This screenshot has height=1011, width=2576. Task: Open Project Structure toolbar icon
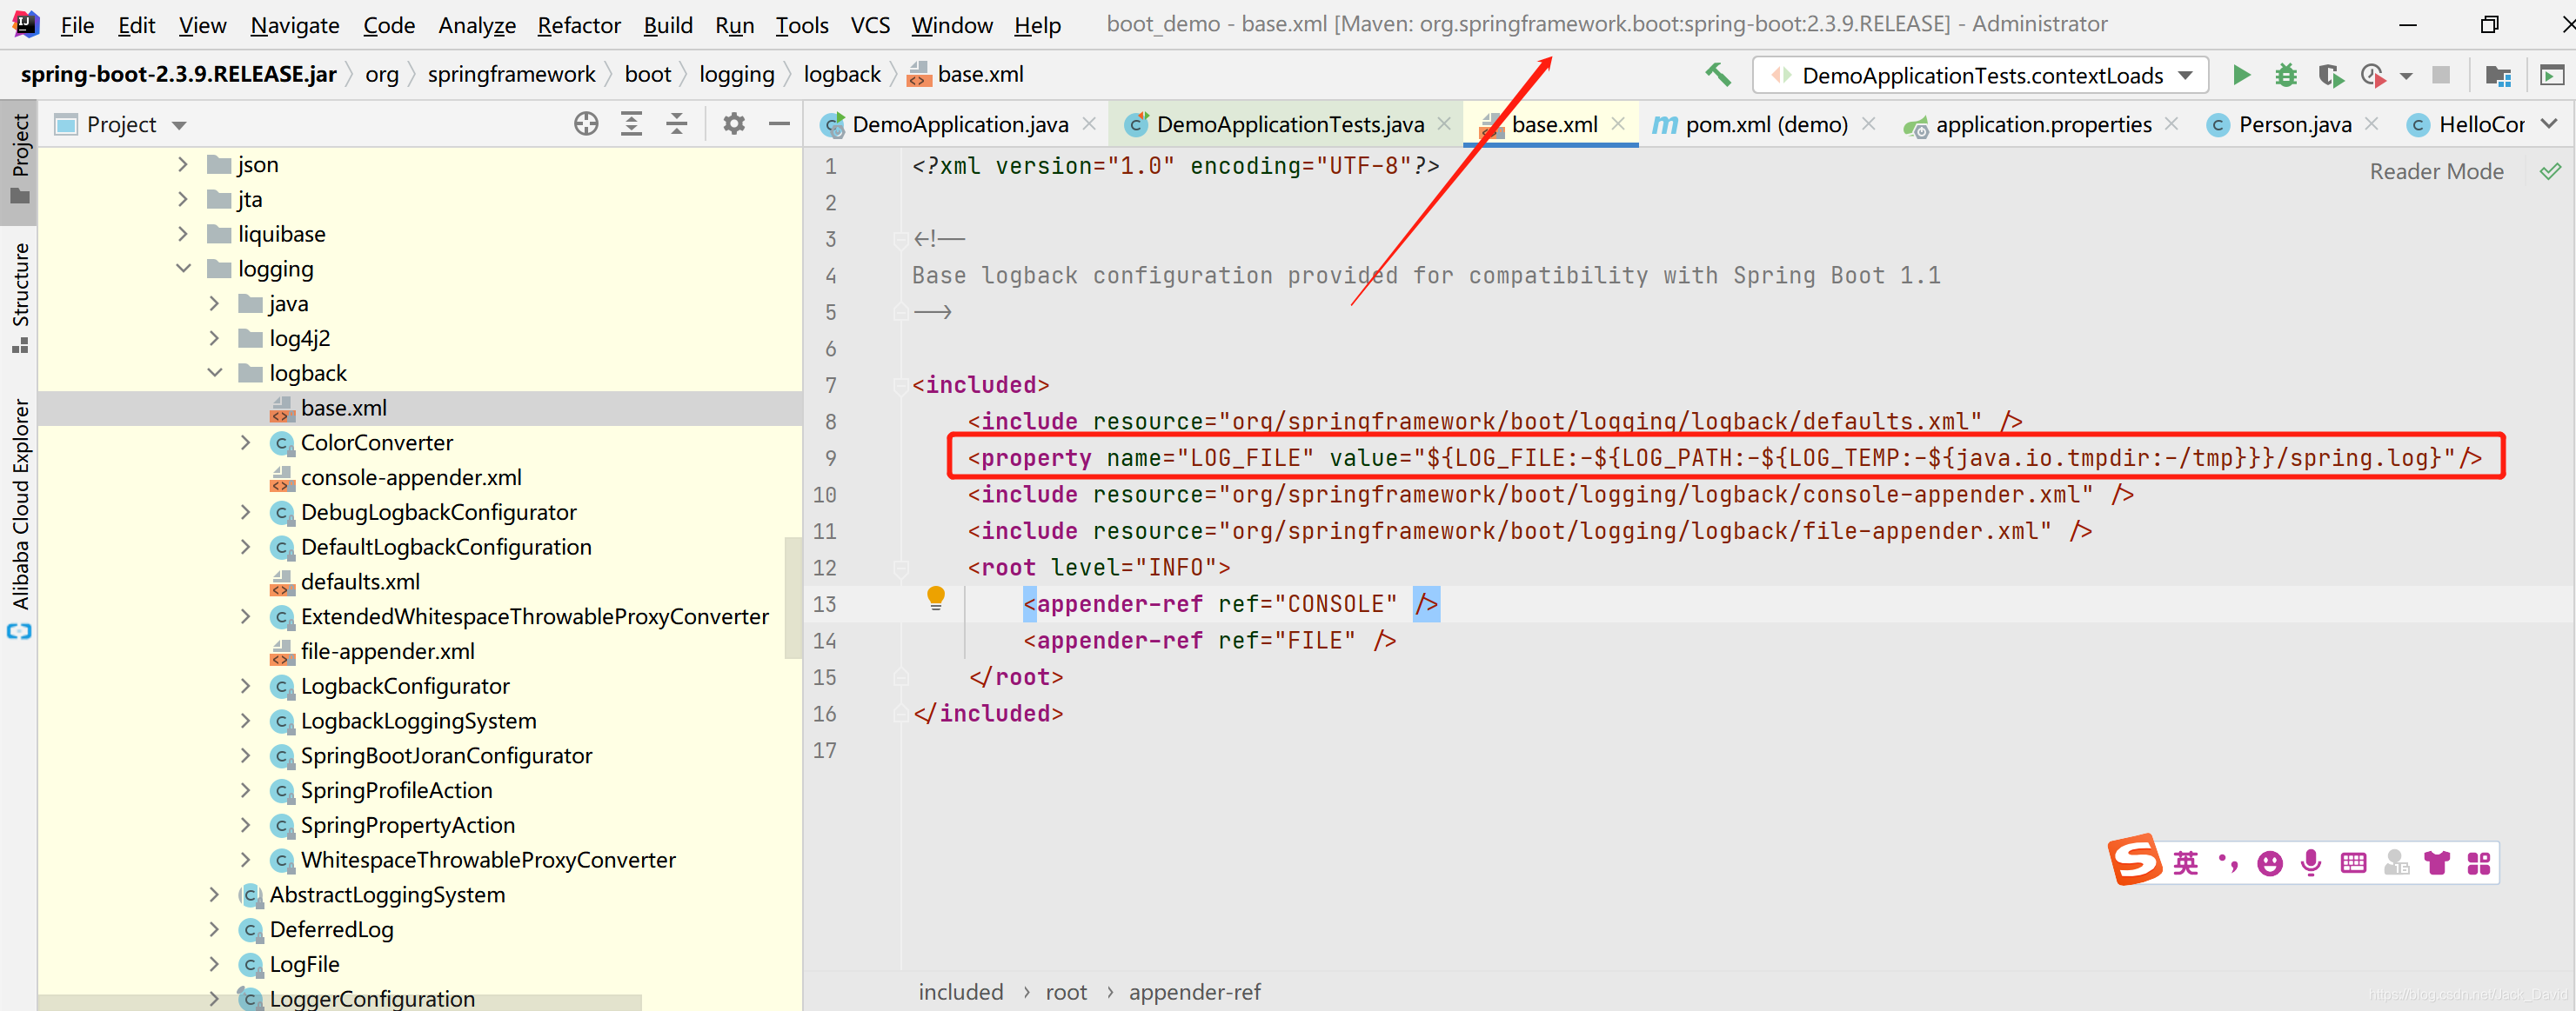(2498, 75)
